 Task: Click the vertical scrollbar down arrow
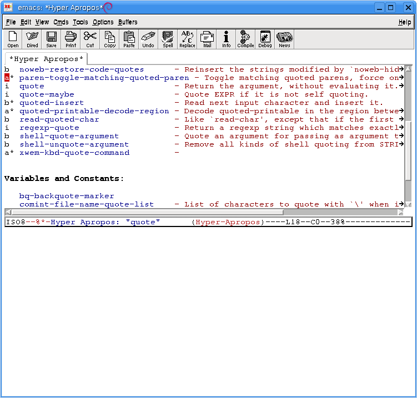(408, 205)
